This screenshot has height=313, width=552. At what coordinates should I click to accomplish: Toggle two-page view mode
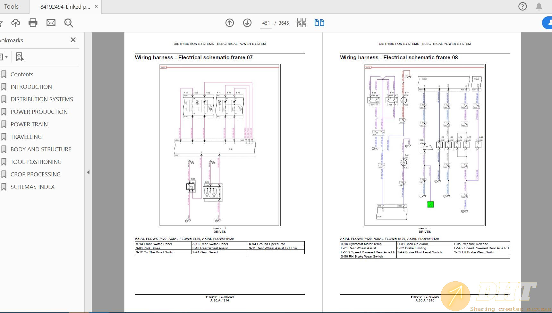319,23
